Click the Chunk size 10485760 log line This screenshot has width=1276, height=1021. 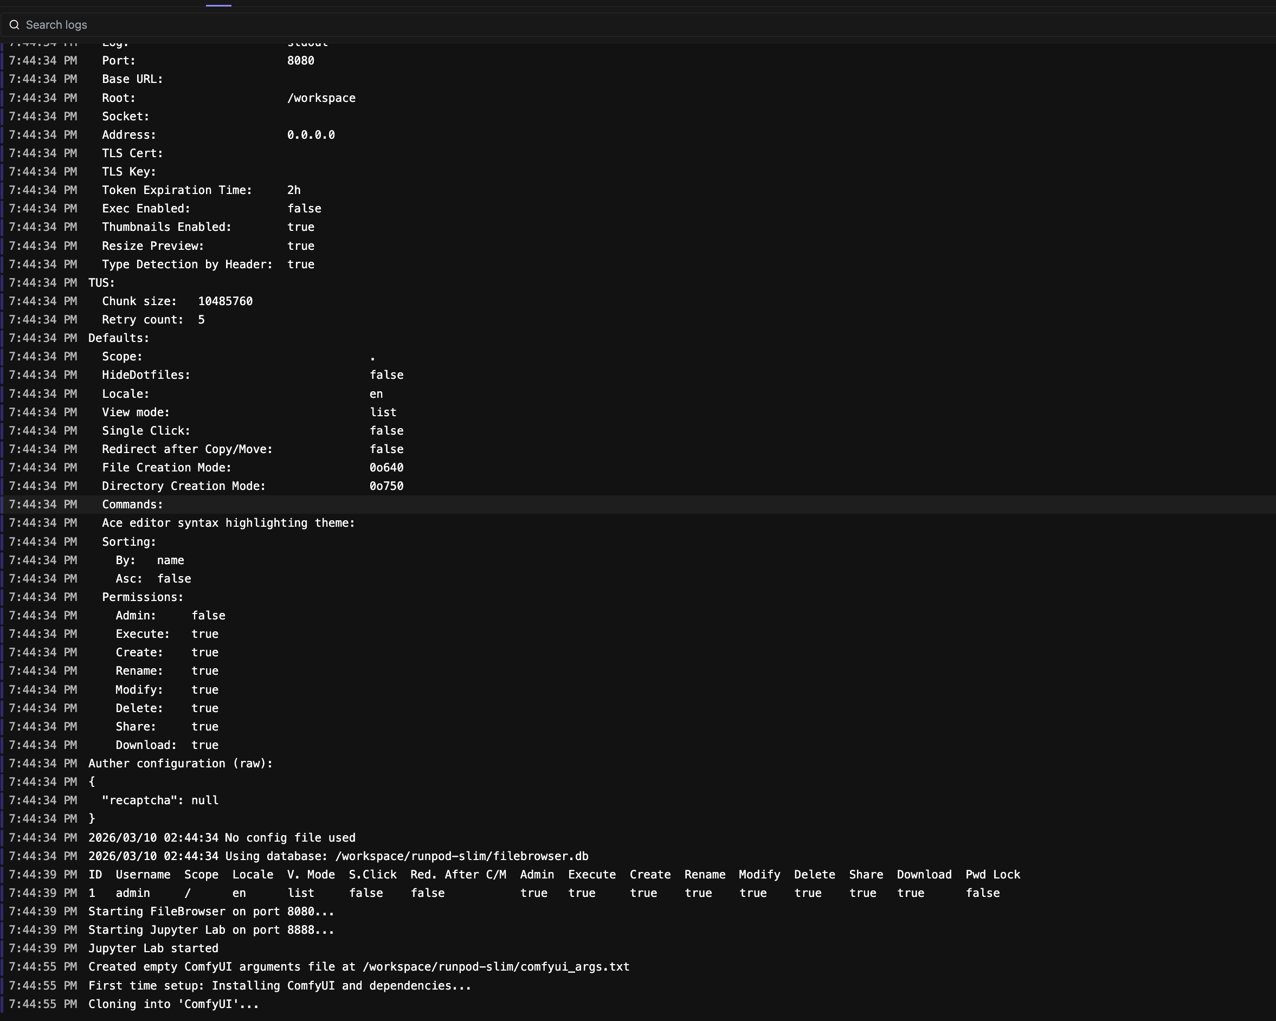(x=177, y=301)
